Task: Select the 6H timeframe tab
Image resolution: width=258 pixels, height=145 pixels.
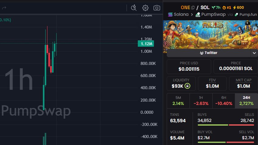Action: (224, 101)
